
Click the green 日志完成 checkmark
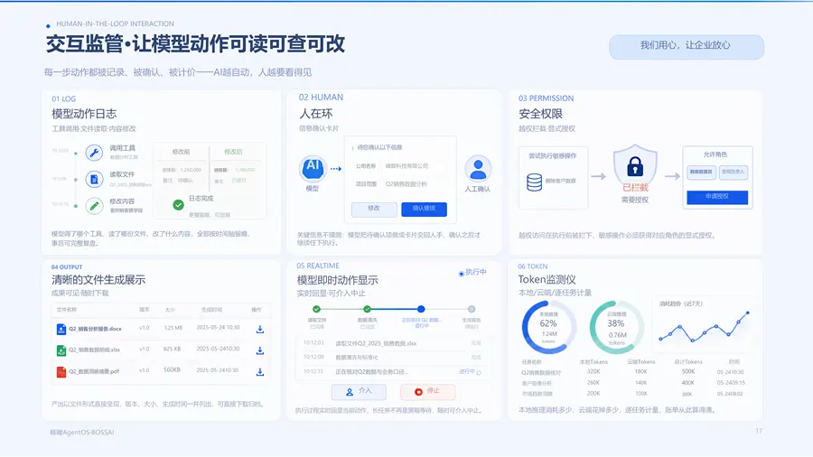point(178,205)
